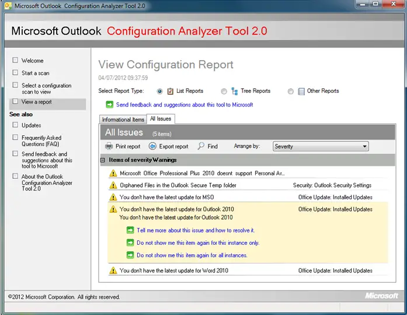Click warning icon for Orphaned Files issue
Image resolution: width=407 pixels, height=315 pixels.
113,185
